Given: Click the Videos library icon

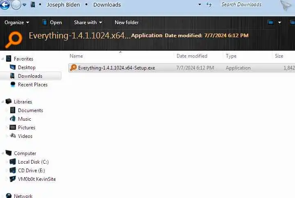Looking at the screenshot, I should (x=13, y=135).
